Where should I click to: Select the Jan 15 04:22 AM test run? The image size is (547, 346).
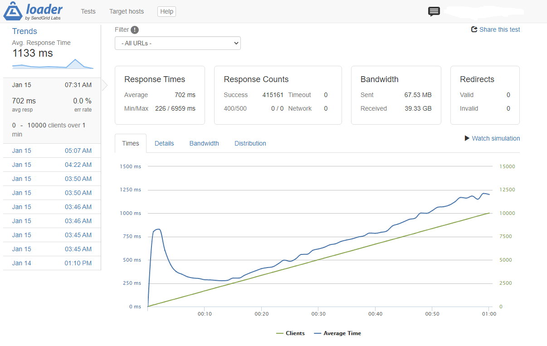[x=52, y=165]
